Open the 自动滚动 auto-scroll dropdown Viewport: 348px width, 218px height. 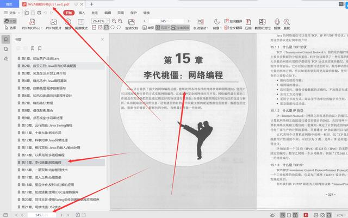(x=201, y=24)
